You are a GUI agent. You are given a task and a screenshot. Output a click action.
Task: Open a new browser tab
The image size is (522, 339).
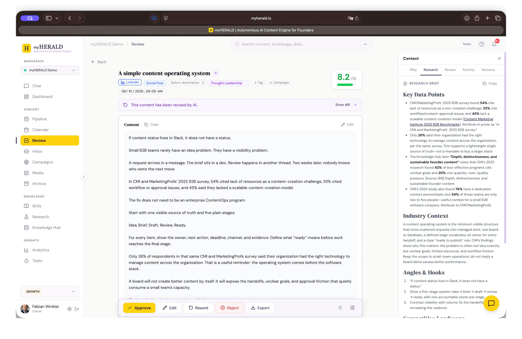(487, 18)
